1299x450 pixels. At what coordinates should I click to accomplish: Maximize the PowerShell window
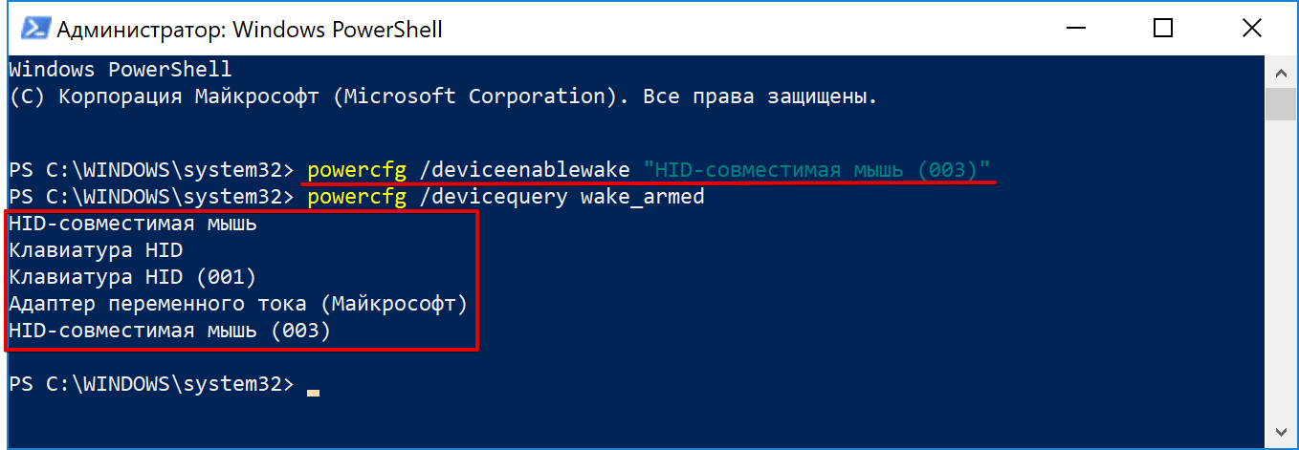[1162, 30]
